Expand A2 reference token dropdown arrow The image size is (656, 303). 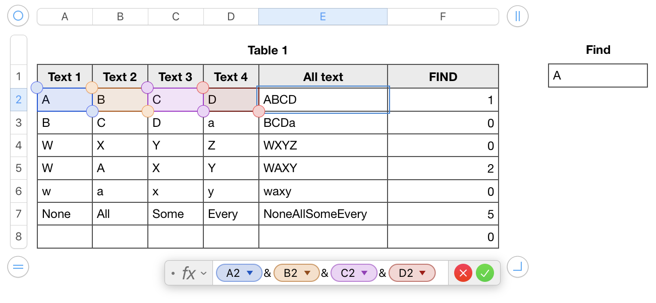pos(249,273)
